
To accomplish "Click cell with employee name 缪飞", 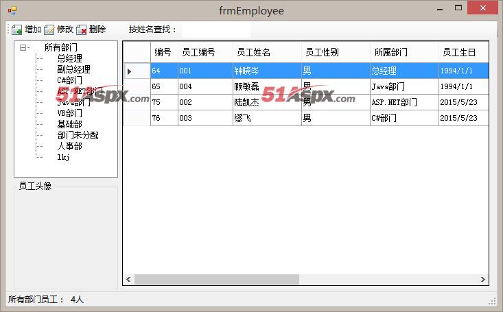I will pyautogui.click(x=267, y=118).
